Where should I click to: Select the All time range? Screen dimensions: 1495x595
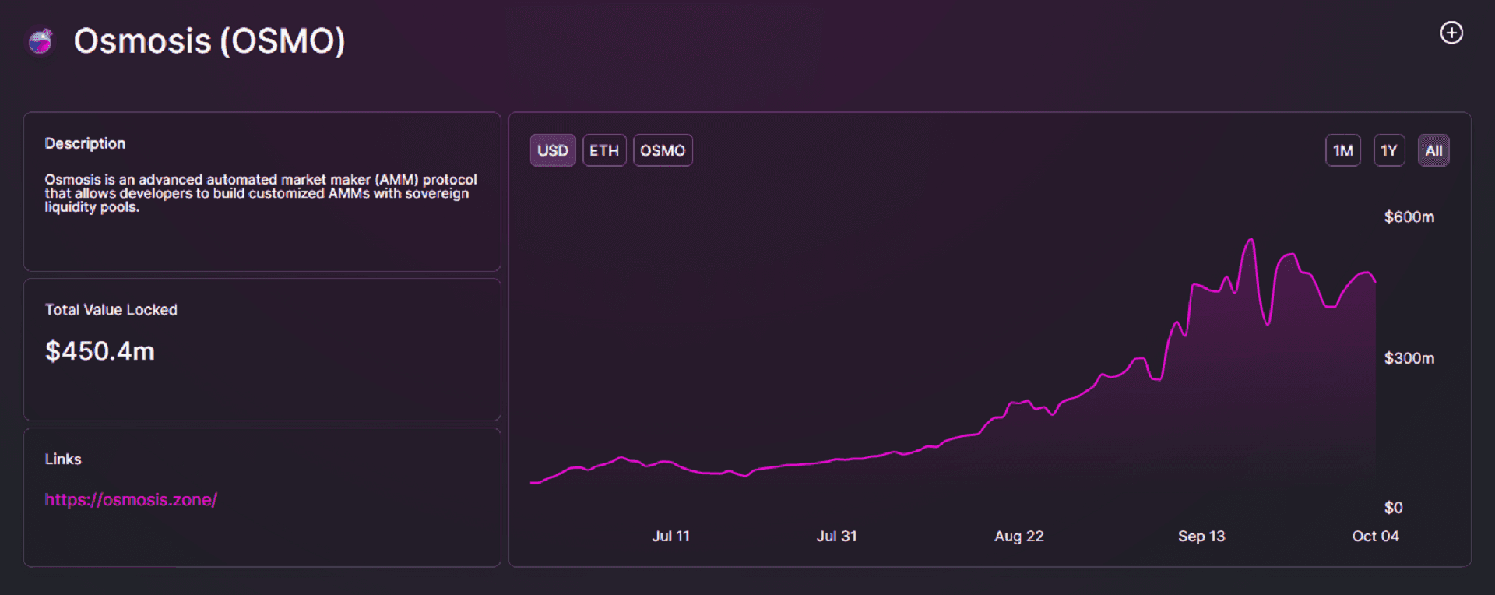[x=1433, y=150]
